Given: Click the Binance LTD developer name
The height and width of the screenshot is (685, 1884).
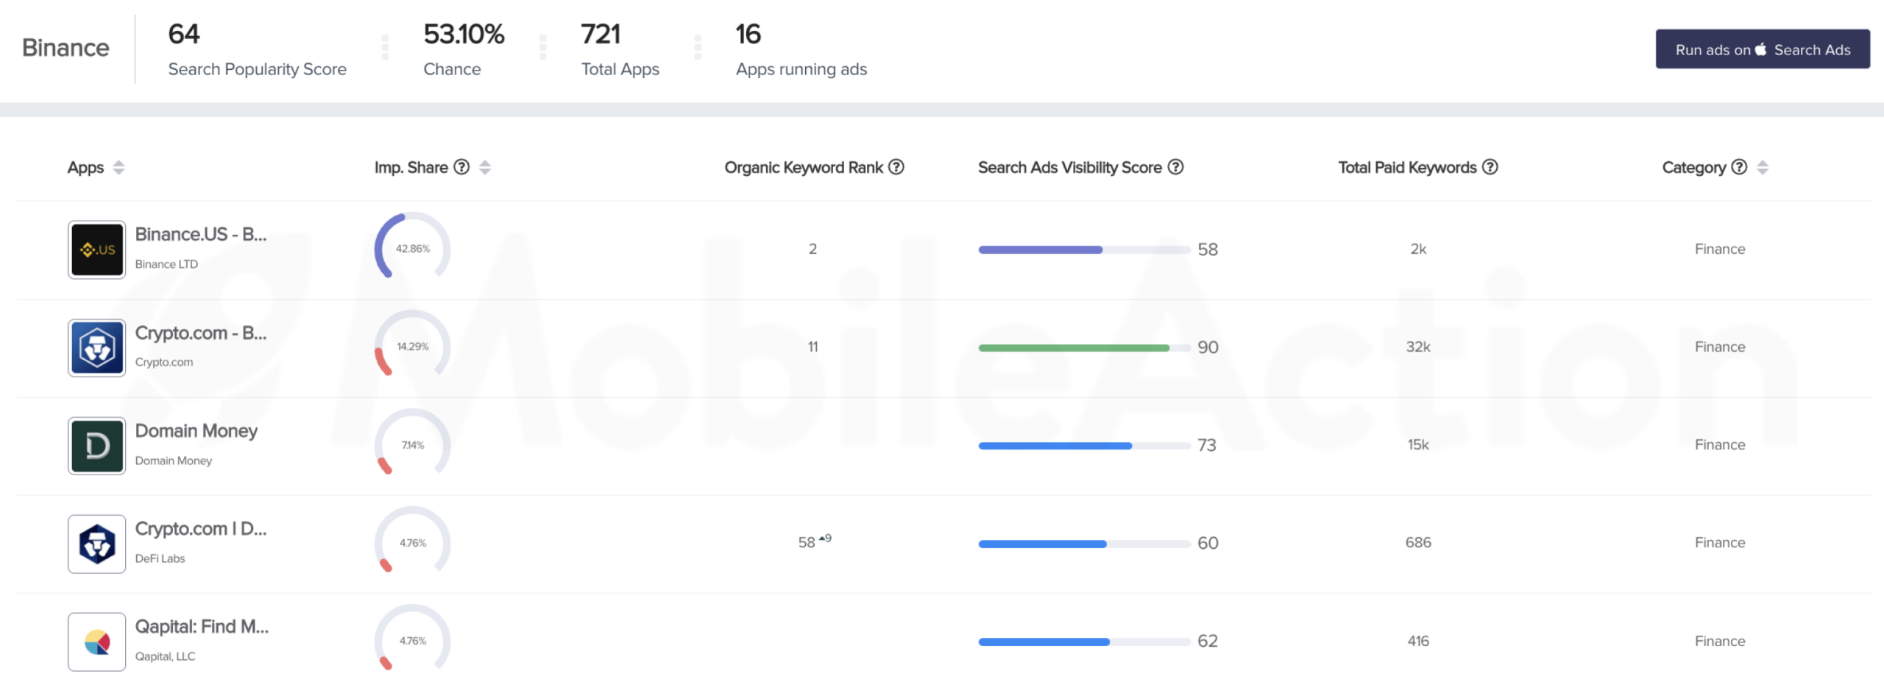Looking at the screenshot, I should coord(166,264).
